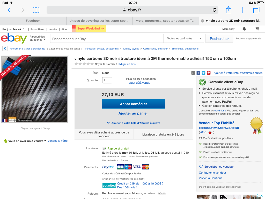This screenshot has width=265, height=199.
Task: Expand Bonjour Franck account menu
Action: pos(13,29)
